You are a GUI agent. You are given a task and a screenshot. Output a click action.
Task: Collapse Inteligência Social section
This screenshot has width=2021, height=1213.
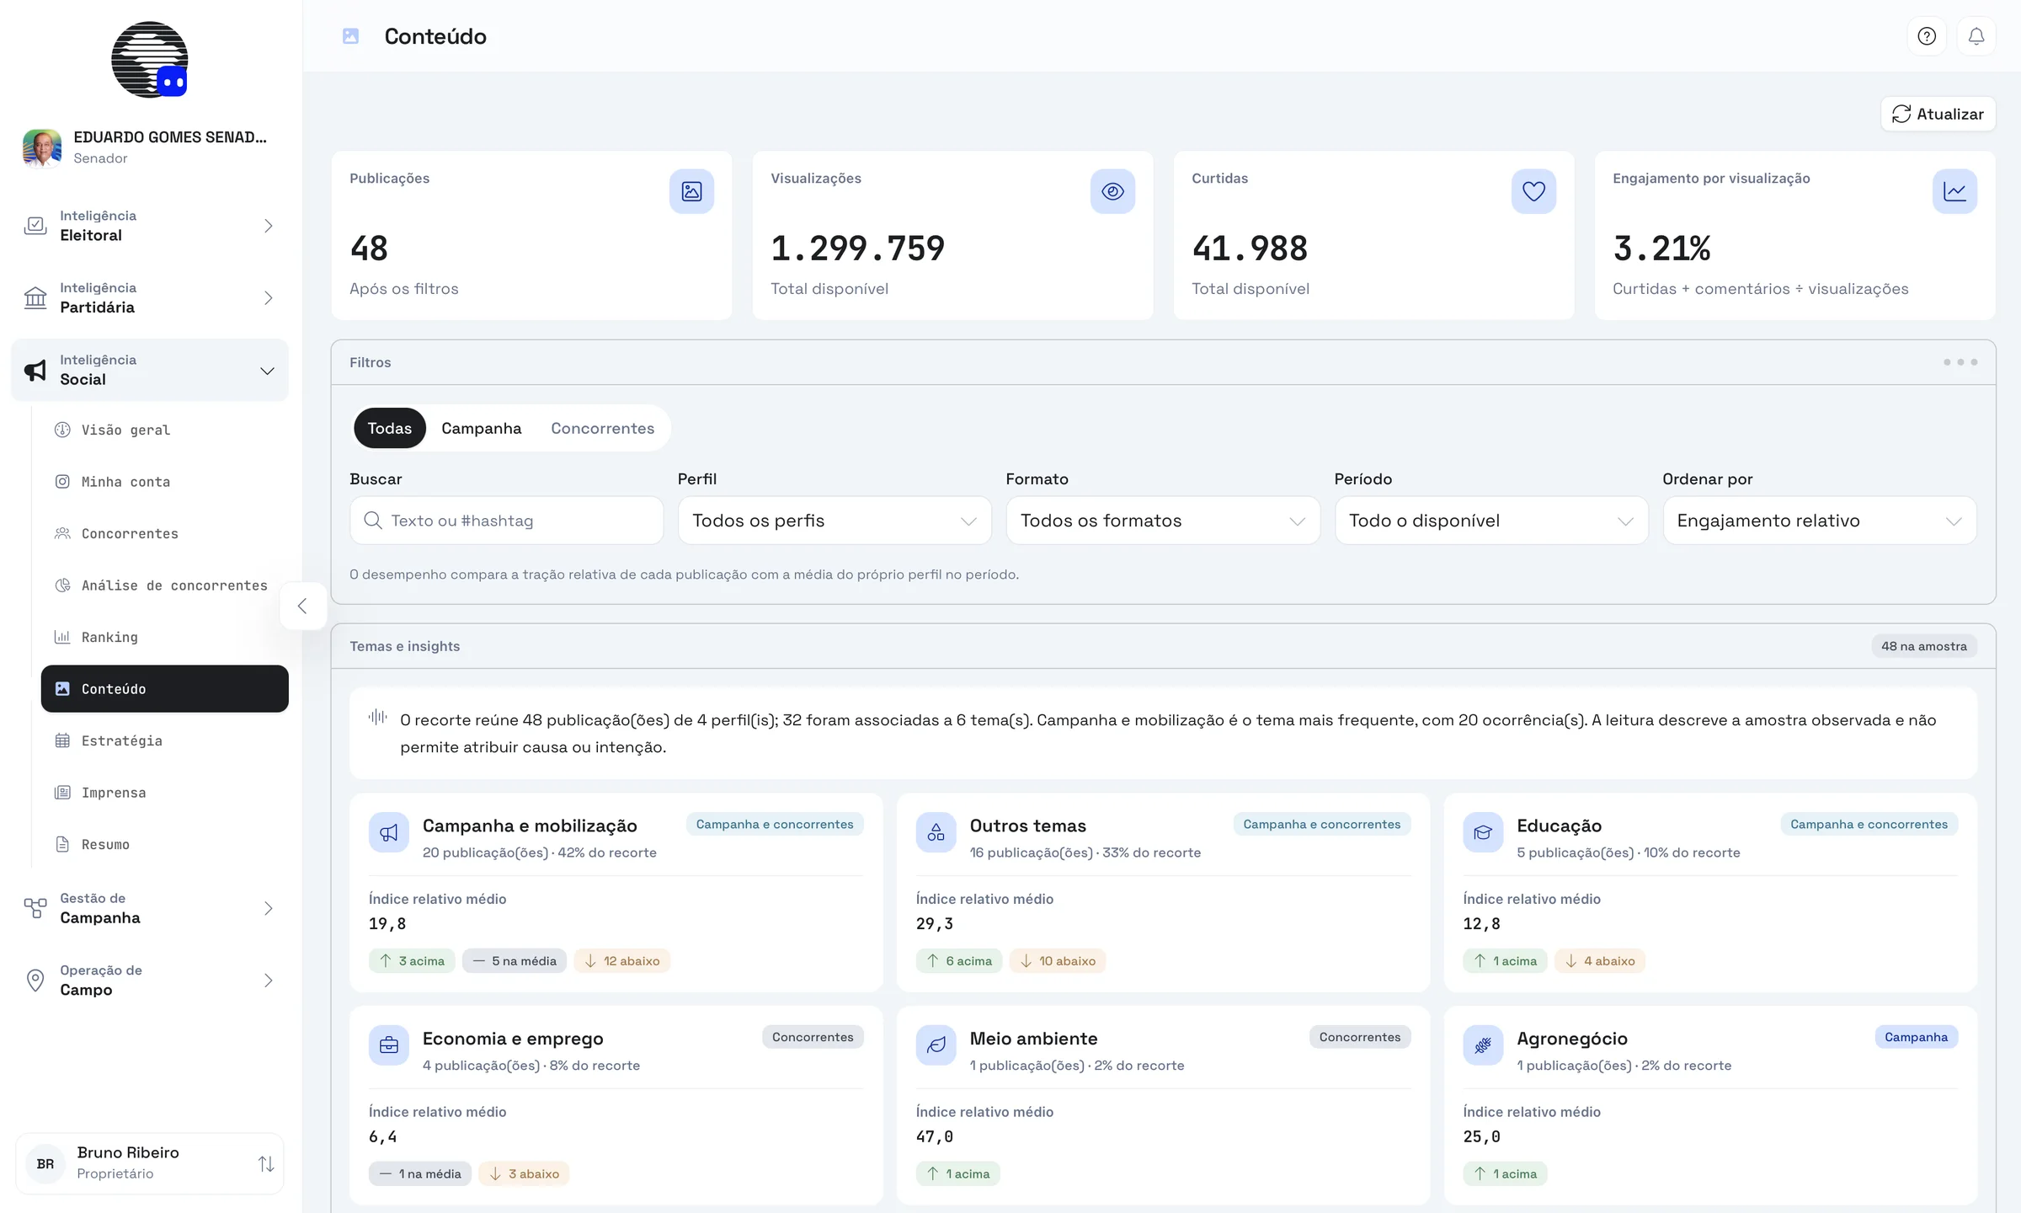click(150, 370)
